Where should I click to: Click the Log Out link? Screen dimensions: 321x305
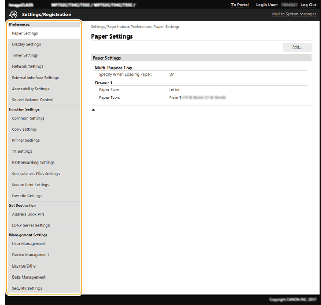pos(308,5)
